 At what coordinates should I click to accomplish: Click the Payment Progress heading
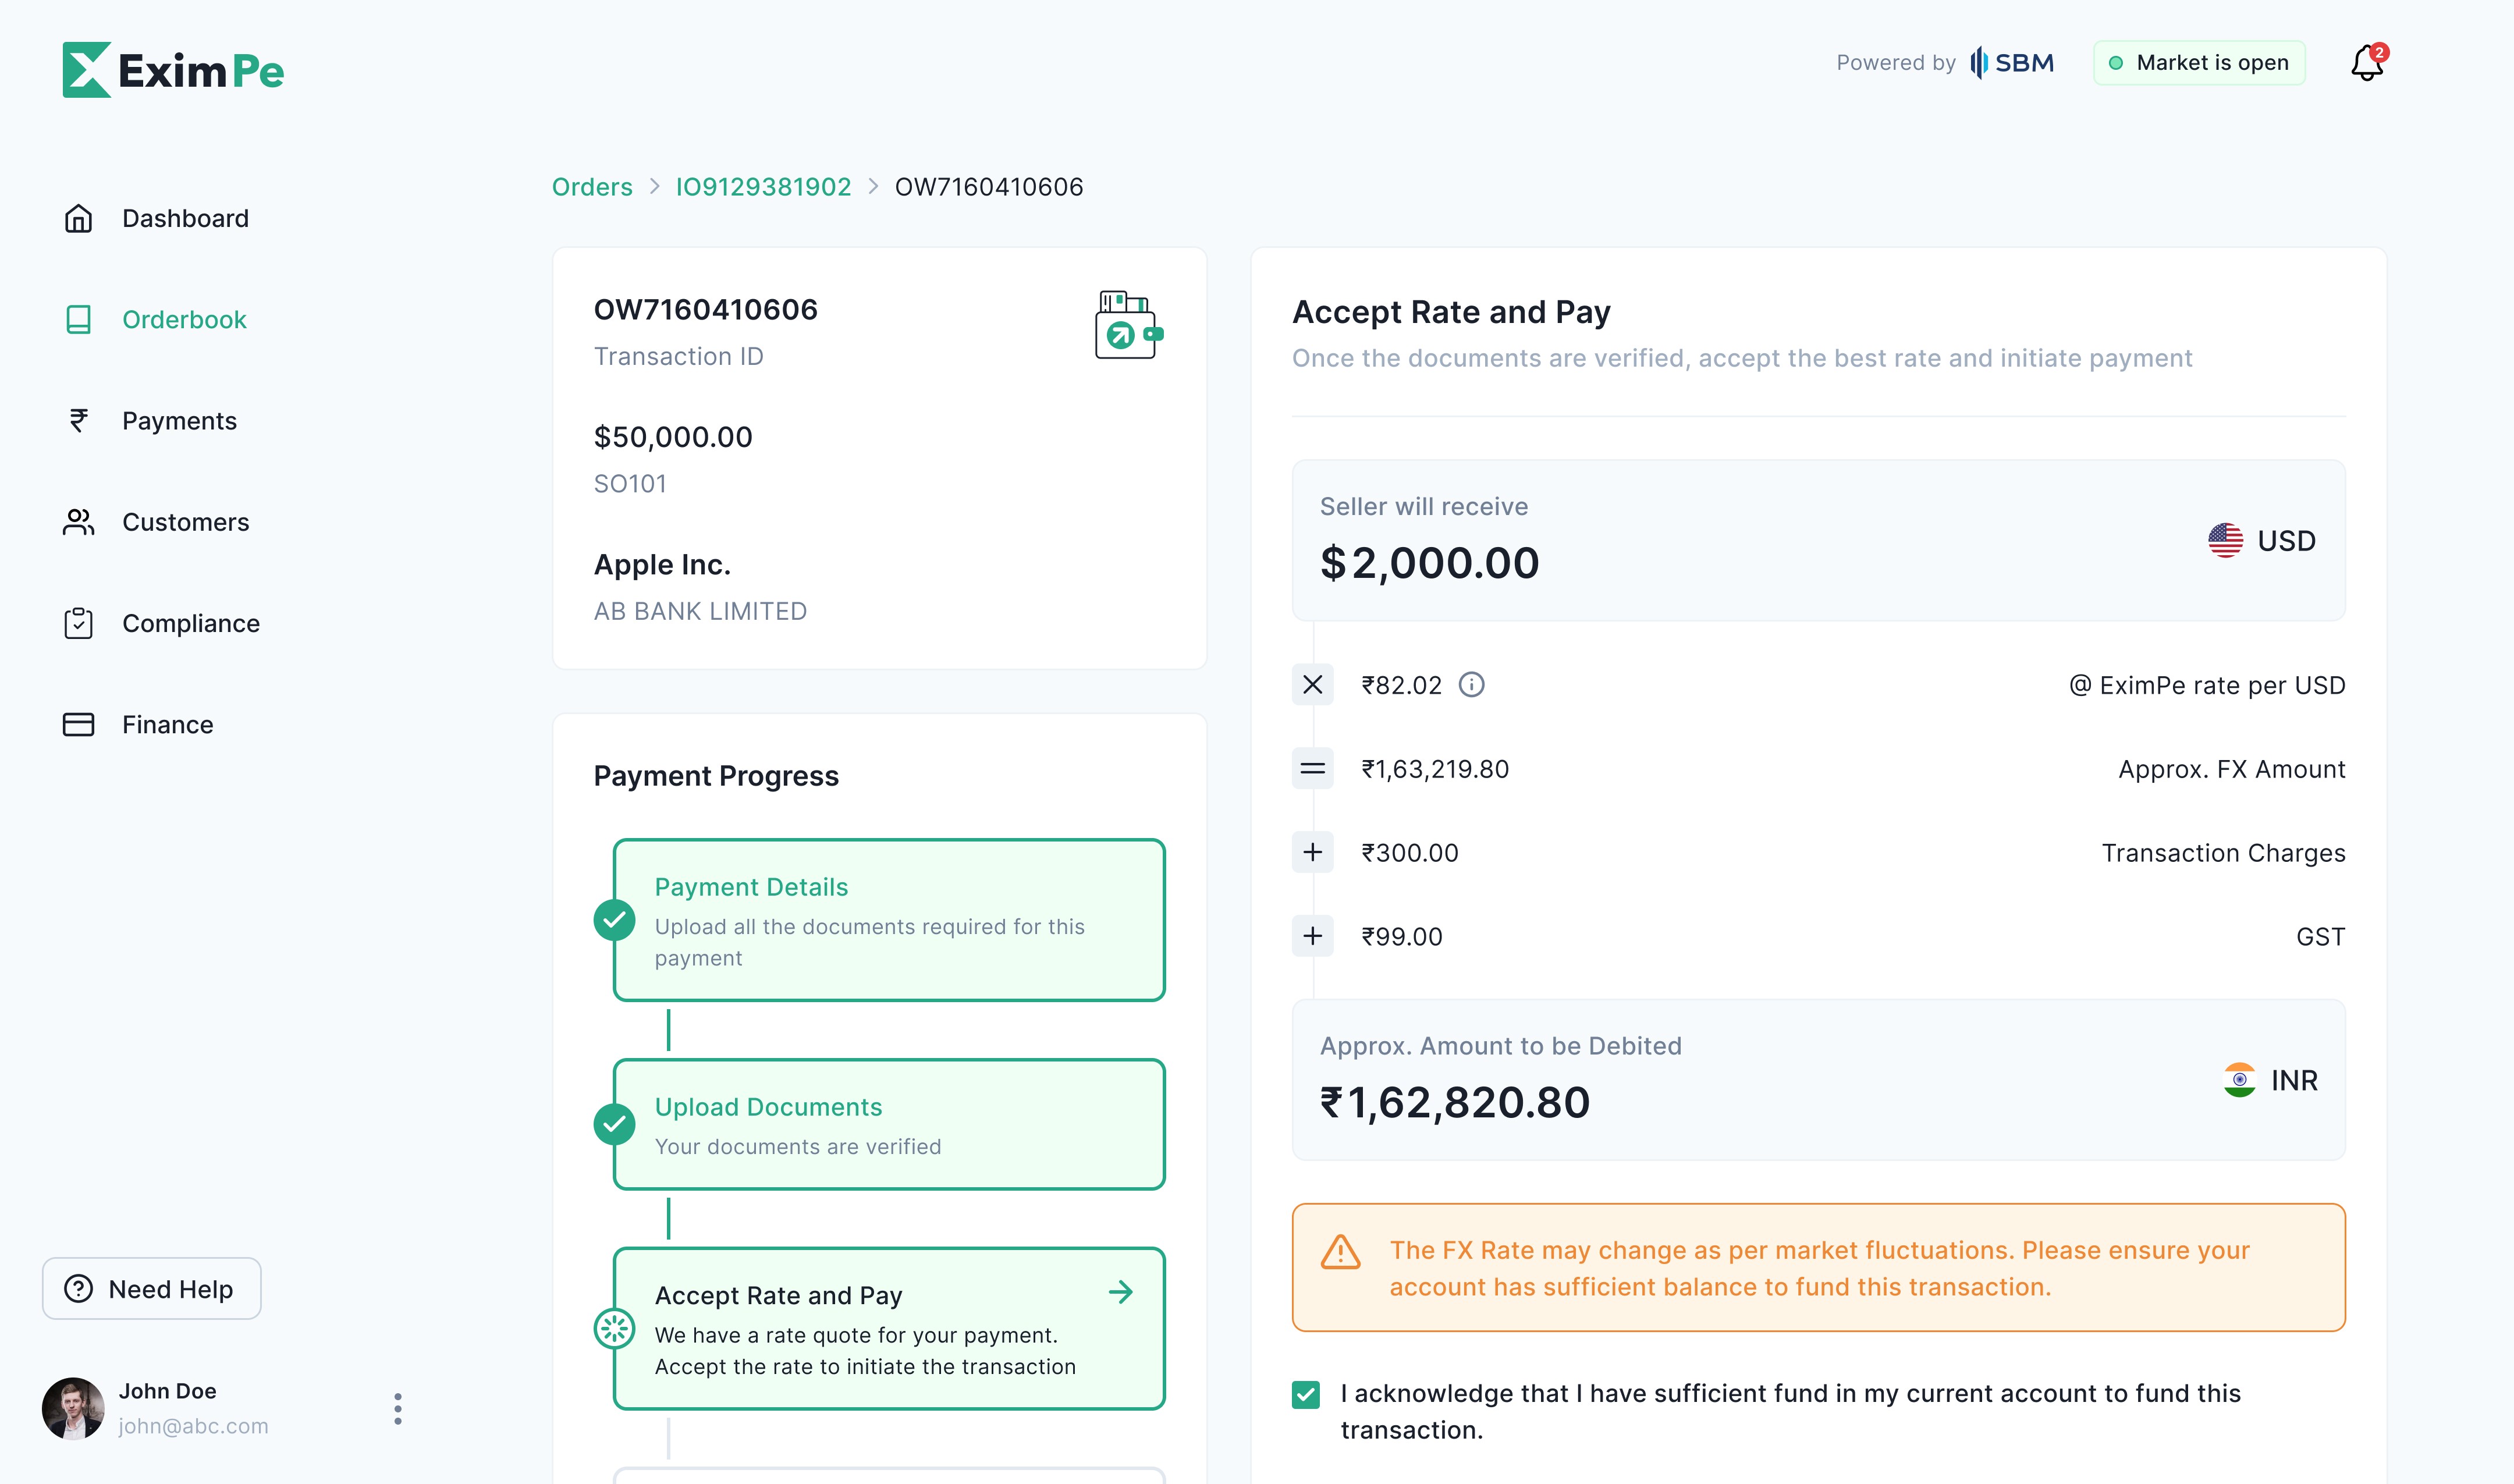pos(716,776)
